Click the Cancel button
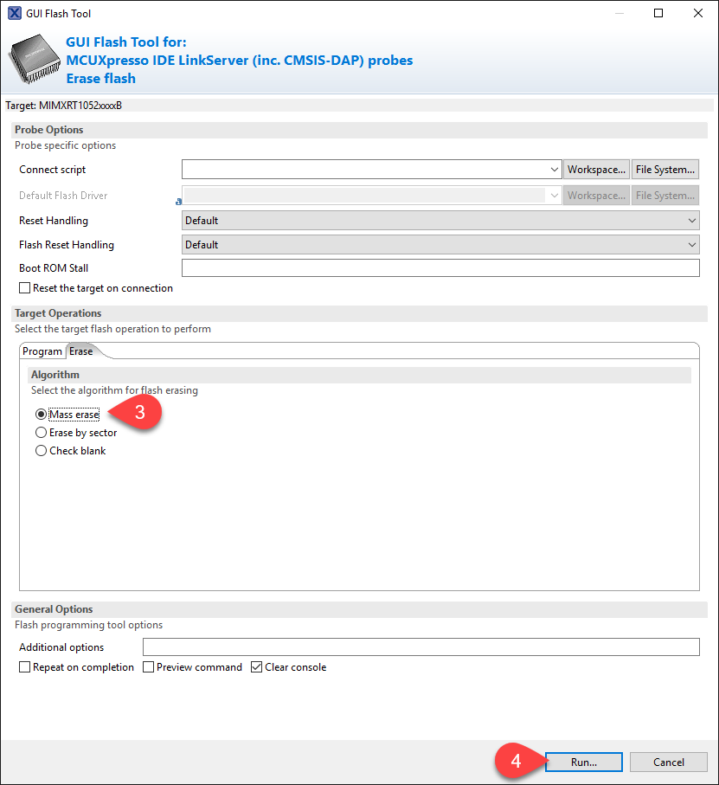Viewport: 719px width, 785px height. [669, 762]
